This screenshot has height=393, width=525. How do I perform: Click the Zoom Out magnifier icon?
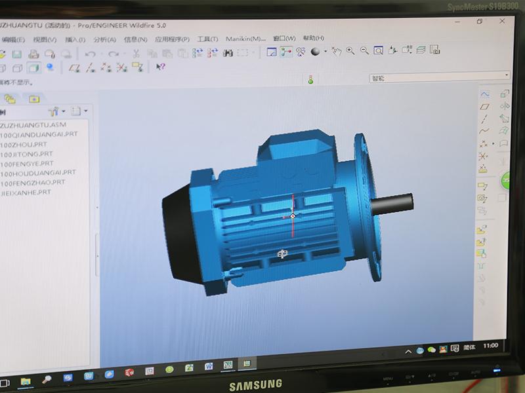[365, 51]
